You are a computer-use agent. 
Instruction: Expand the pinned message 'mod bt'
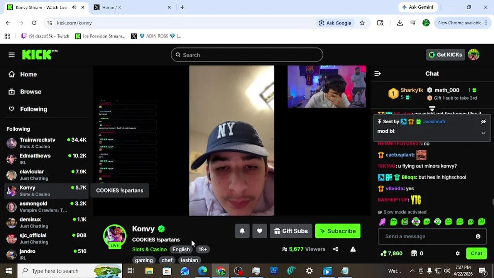tap(483, 133)
